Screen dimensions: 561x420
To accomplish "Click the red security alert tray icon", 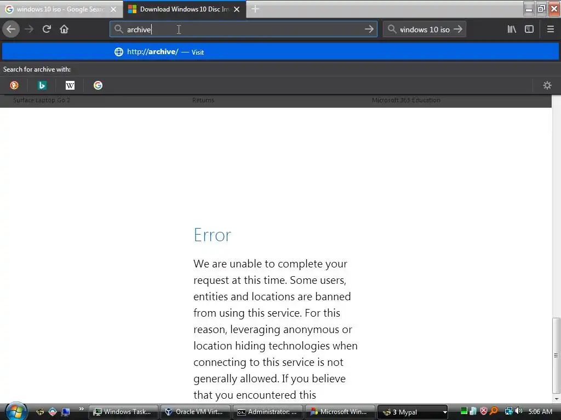I will point(484,411).
